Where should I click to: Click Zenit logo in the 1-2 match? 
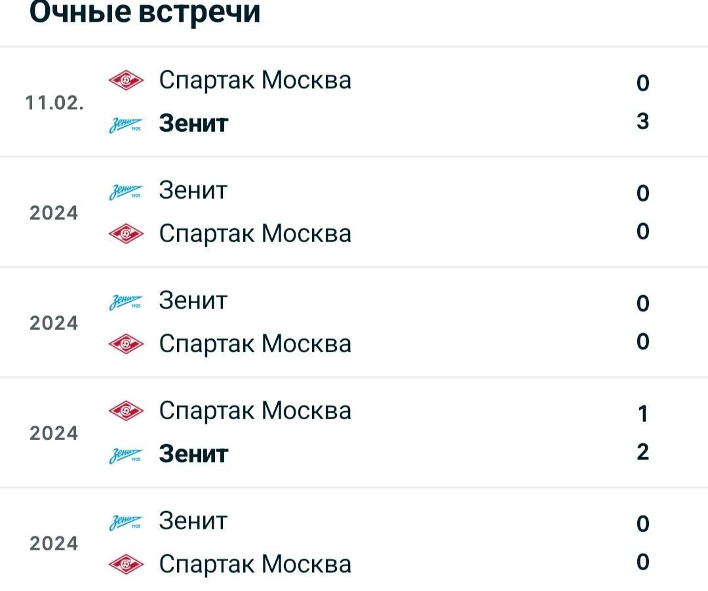point(126,455)
